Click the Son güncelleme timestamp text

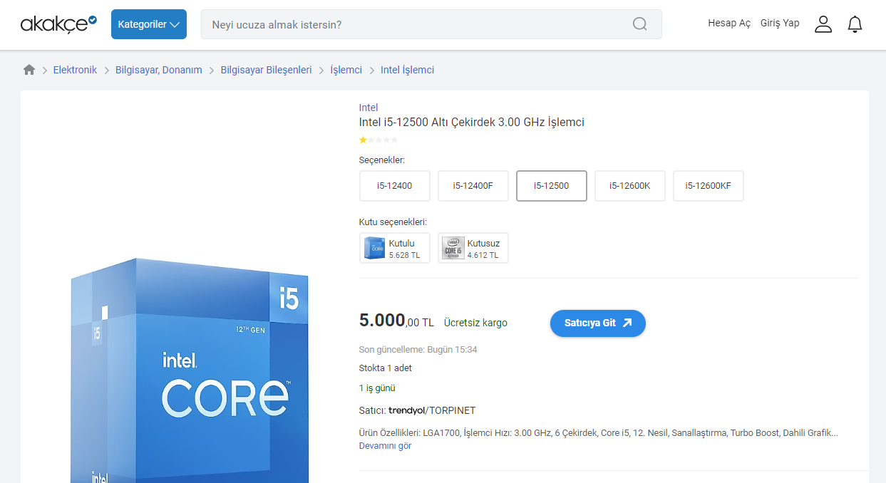[x=418, y=350]
